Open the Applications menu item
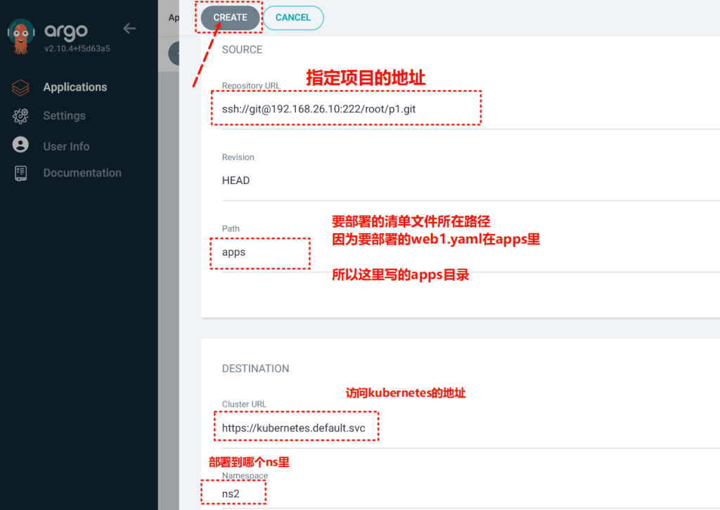The width and height of the screenshot is (720, 510). pos(75,87)
